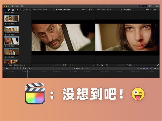
Task: Open the Transform tool dropdown
Action: (x=98, y=65)
